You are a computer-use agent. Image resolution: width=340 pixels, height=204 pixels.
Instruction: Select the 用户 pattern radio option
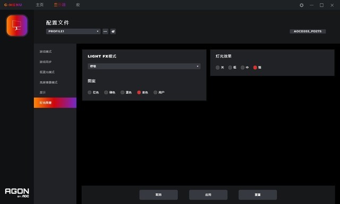(x=155, y=92)
